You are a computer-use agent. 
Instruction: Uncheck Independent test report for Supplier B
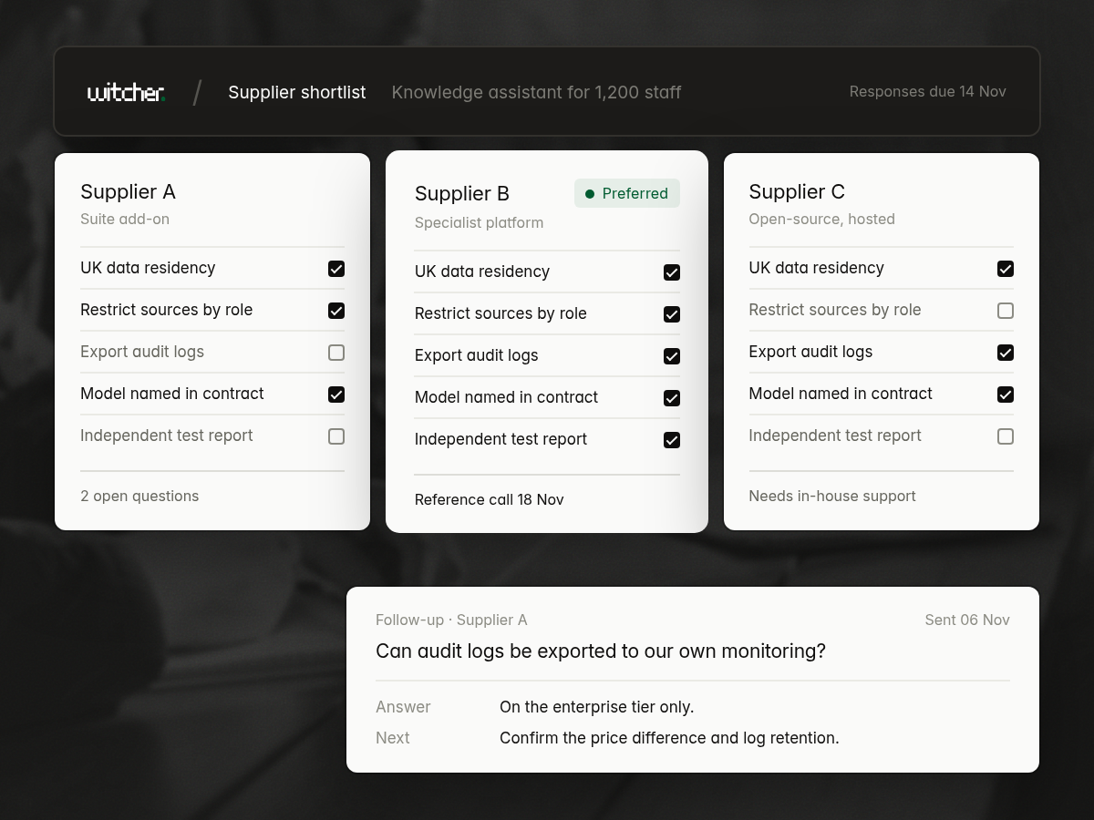tap(672, 440)
